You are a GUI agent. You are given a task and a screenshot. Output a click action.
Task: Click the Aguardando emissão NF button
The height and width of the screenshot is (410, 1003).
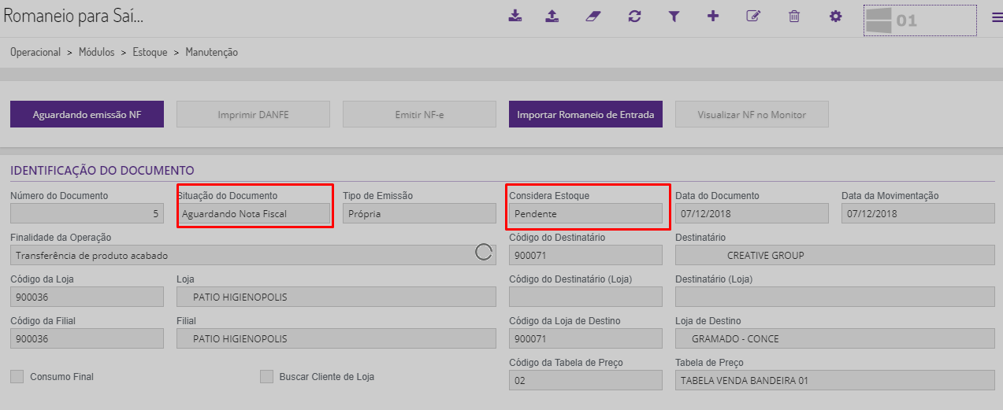pyautogui.click(x=87, y=115)
